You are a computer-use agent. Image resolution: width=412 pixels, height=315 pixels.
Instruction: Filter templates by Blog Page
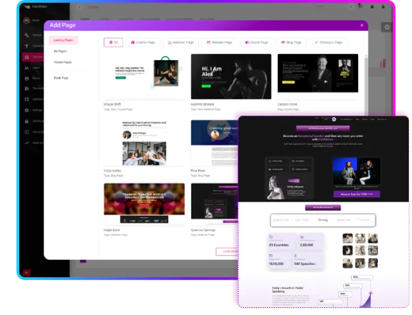pos(291,42)
